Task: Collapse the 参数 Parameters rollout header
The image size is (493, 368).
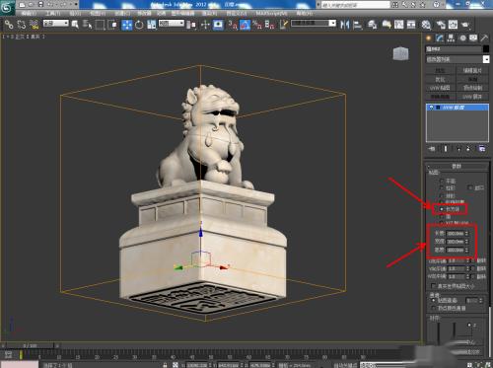Action: [x=457, y=167]
